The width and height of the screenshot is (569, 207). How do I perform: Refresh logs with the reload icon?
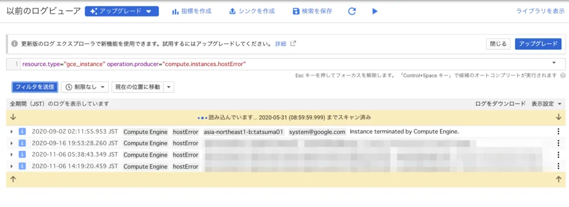click(x=352, y=11)
